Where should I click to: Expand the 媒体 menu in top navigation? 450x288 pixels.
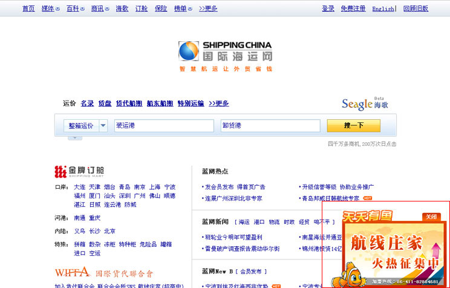pos(51,8)
